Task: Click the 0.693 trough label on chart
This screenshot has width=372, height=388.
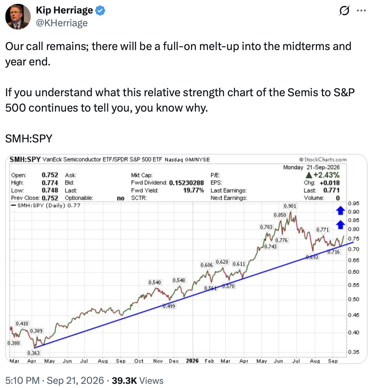Action: tap(312, 257)
